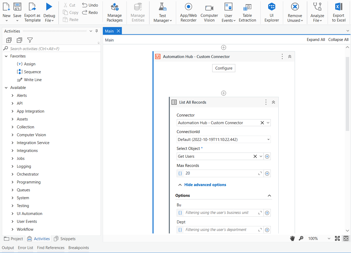Open the Select Object dropdown
The width and height of the screenshot is (351, 253).
click(261, 156)
